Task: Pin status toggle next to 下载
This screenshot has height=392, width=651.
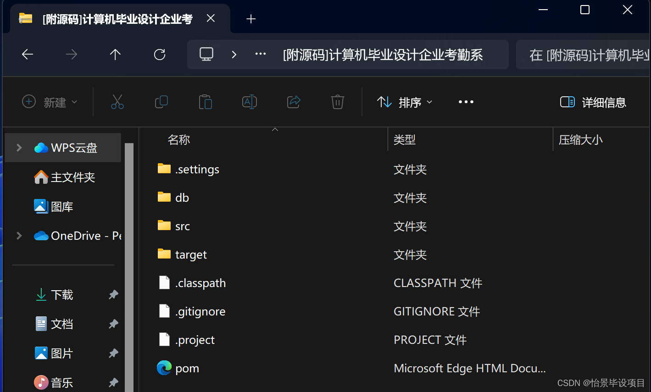Action: (113, 295)
